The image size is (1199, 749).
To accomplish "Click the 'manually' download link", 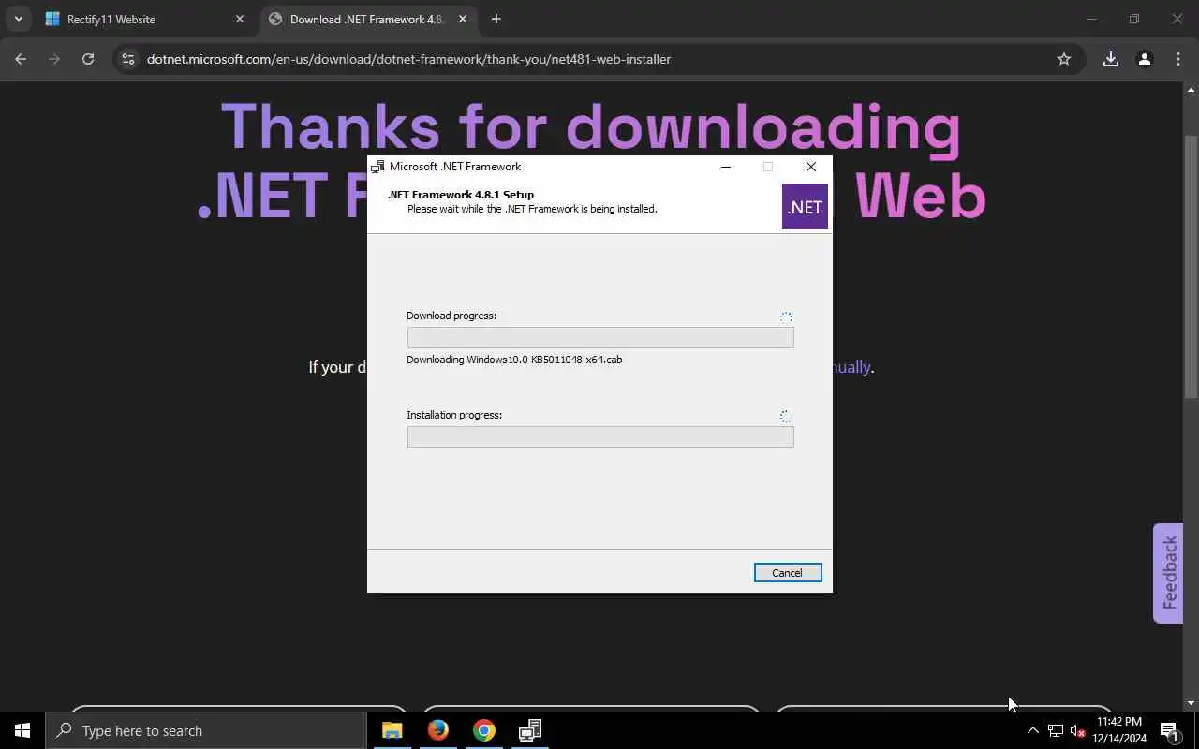I will [x=851, y=367].
